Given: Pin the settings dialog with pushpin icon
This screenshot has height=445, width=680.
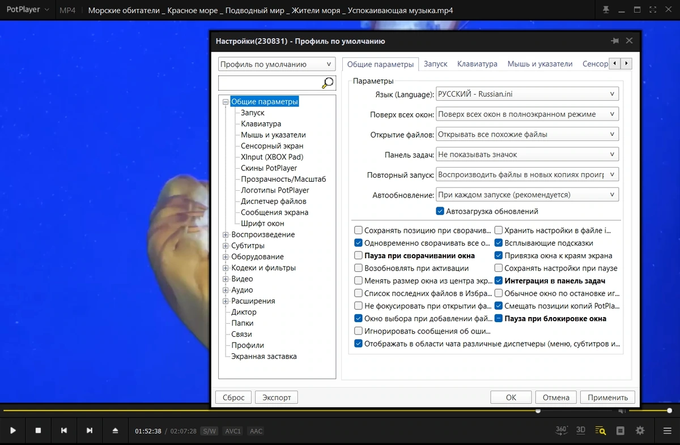Looking at the screenshot, I should [x=615, y=41].
